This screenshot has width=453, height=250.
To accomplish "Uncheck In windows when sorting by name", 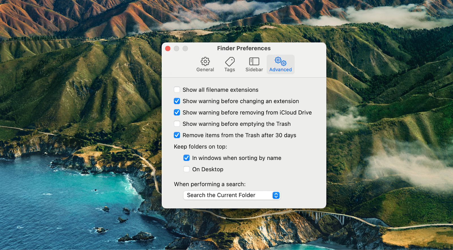I will 187,158.
